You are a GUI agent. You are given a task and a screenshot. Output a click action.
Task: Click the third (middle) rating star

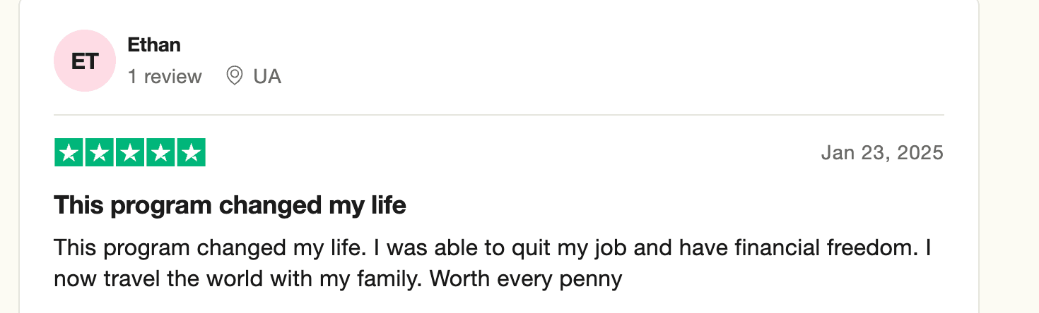pos(129,152)
